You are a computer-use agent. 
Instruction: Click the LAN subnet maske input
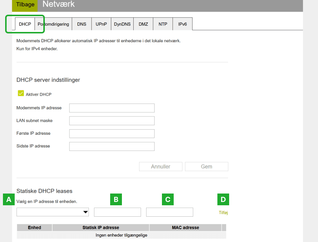pos(112,121)
